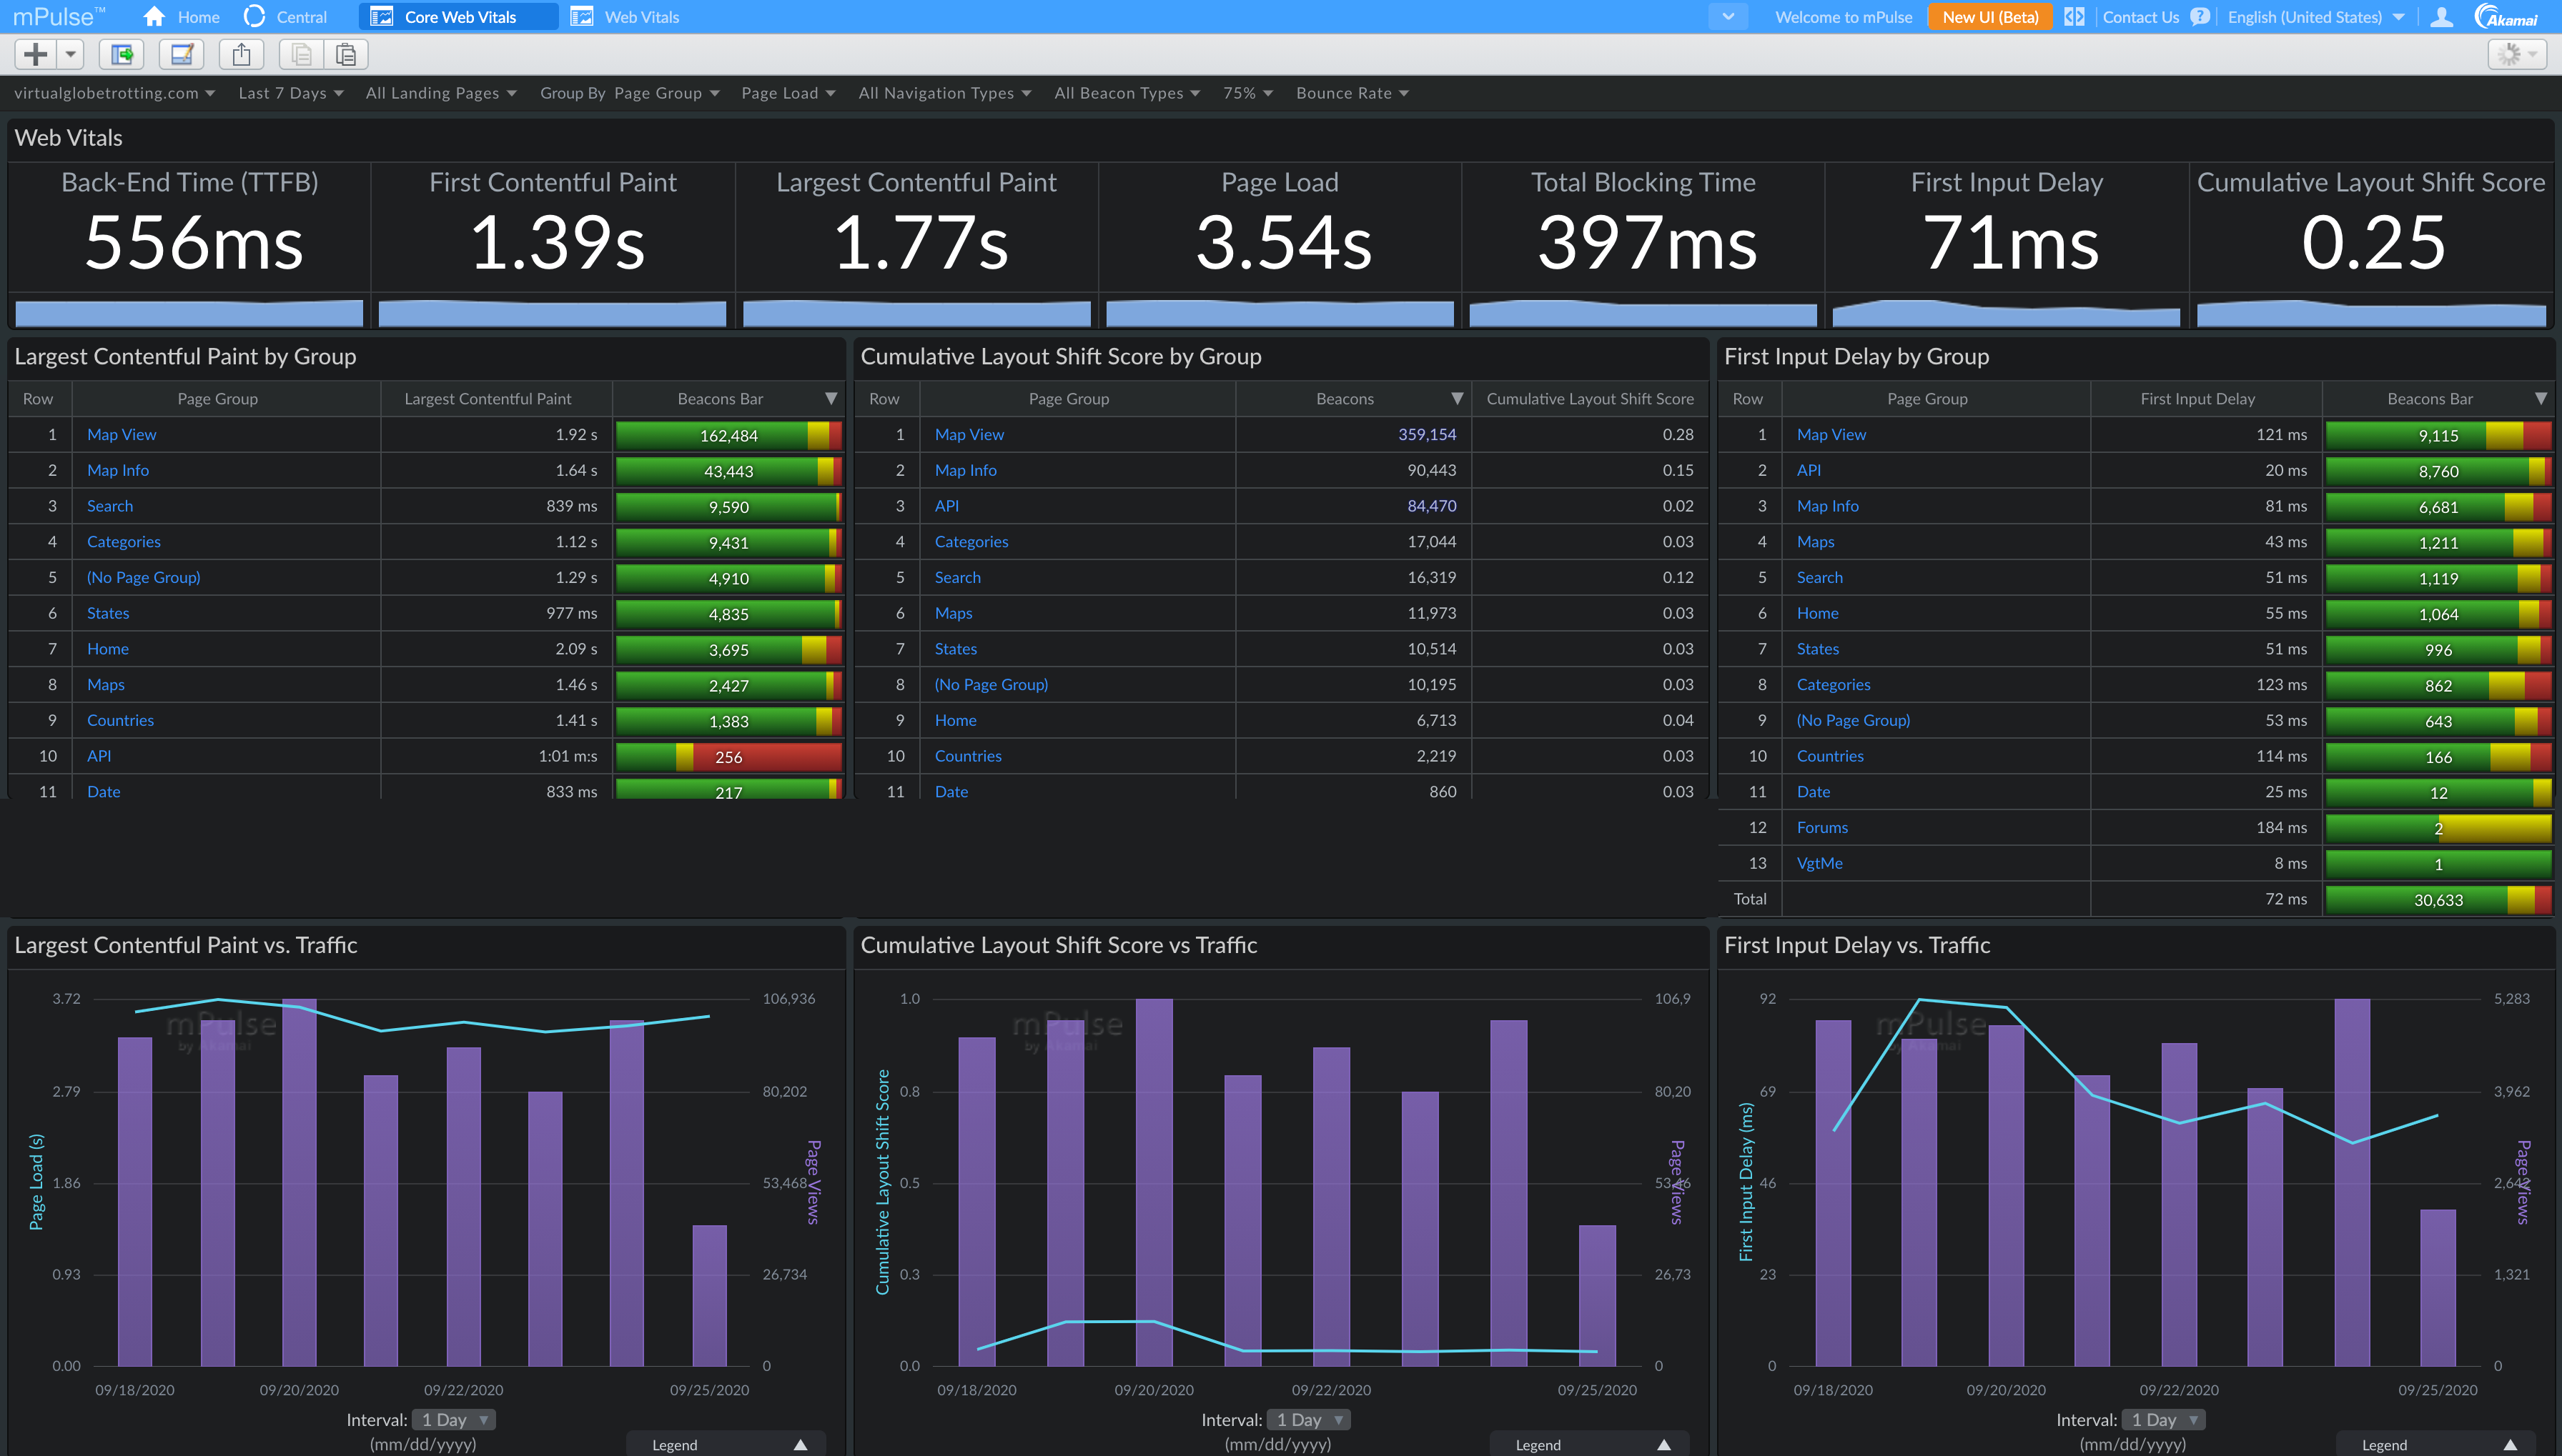Screen dimensions: 2562x1456
Task: Open the All Landing Pages filter dropdown
Action: 441,93
